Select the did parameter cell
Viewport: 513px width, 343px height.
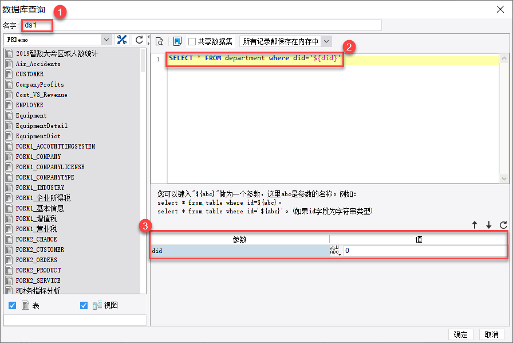[x=239, y=251]
